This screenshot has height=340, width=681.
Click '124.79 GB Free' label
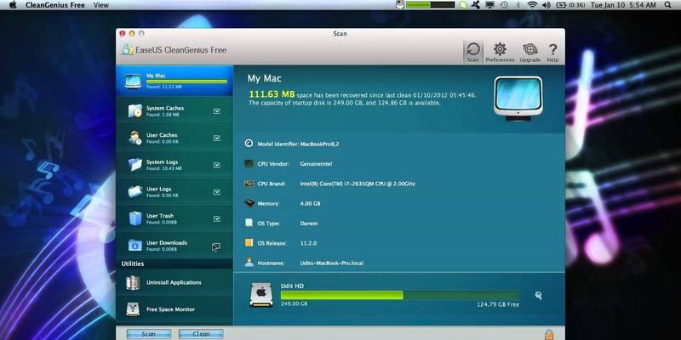(498, 304)
